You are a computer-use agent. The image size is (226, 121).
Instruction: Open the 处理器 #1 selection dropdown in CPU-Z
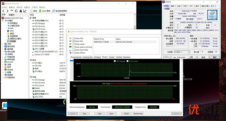pyautogui.click(x=183, y=52)
